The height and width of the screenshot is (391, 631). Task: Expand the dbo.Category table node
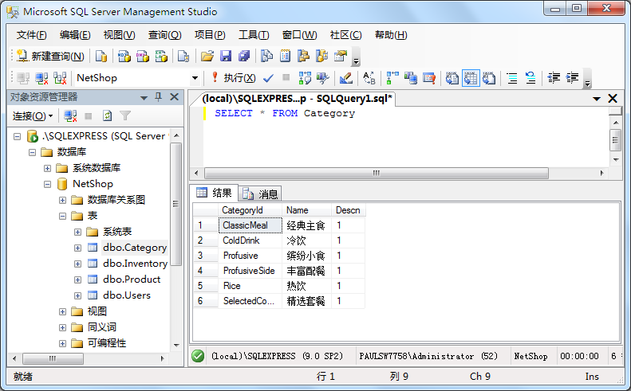[x=77, y=248]
